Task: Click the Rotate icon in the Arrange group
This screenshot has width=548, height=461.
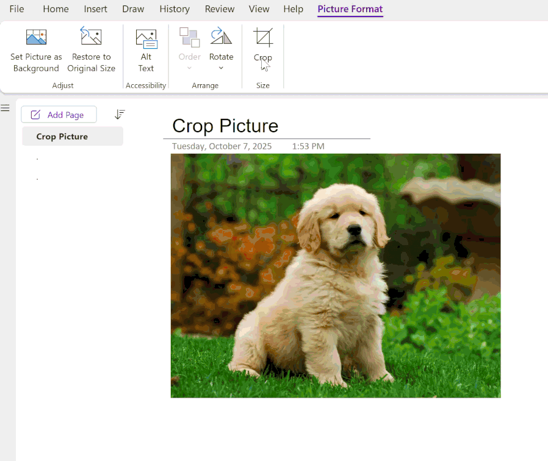Action: point(221,37)
